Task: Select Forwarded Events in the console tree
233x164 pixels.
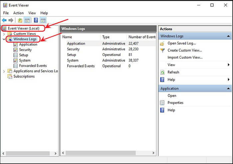Action: pos(33,66)
